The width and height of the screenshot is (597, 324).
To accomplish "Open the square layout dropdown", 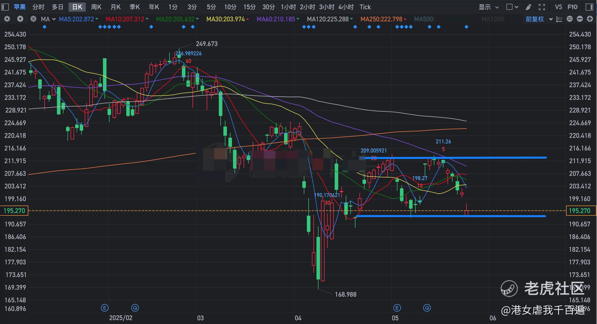I will [512, 7].
